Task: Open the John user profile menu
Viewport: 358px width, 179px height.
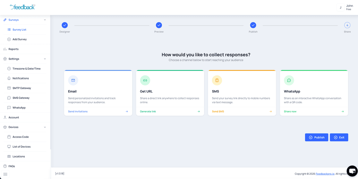Action: coord(345,7)
